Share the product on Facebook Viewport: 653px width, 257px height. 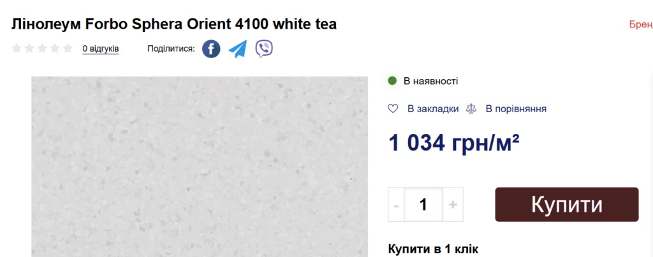211,49
